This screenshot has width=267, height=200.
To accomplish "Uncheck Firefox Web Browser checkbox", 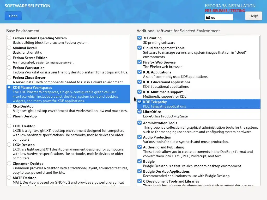I will 139,62.
